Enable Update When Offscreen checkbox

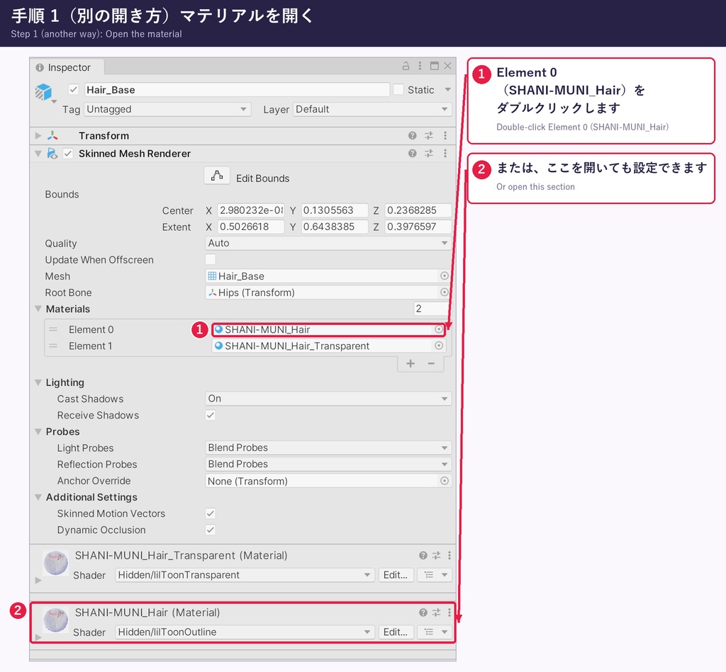[210, 259]
